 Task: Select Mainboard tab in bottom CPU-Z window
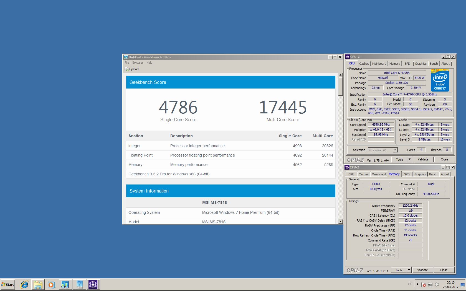(x=378, y=174)
